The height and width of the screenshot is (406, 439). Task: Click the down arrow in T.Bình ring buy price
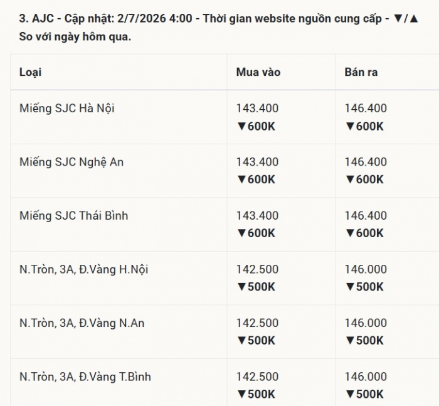pyautogui.click(x=241, y=394)
